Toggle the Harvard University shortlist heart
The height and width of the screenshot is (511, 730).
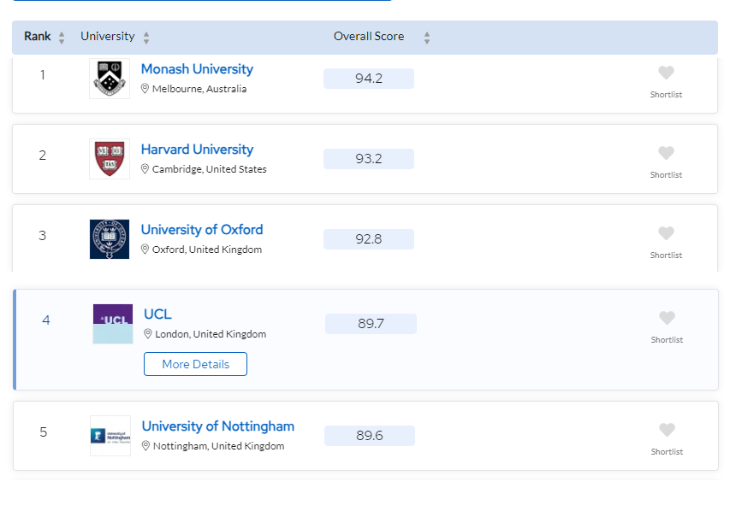pyautogui.click(x=666, y=153)
